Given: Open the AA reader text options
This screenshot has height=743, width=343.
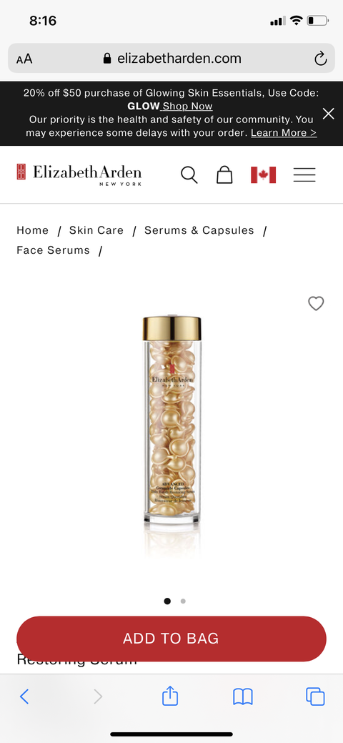Looking at the screenshot, I should (24, 59).
